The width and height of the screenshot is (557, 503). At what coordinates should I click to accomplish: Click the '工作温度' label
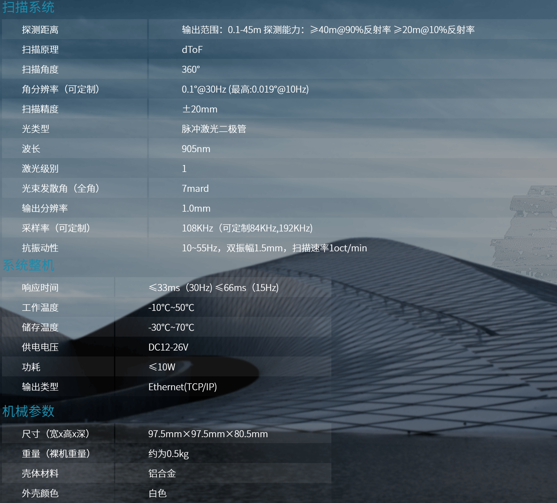pos(40,308)
